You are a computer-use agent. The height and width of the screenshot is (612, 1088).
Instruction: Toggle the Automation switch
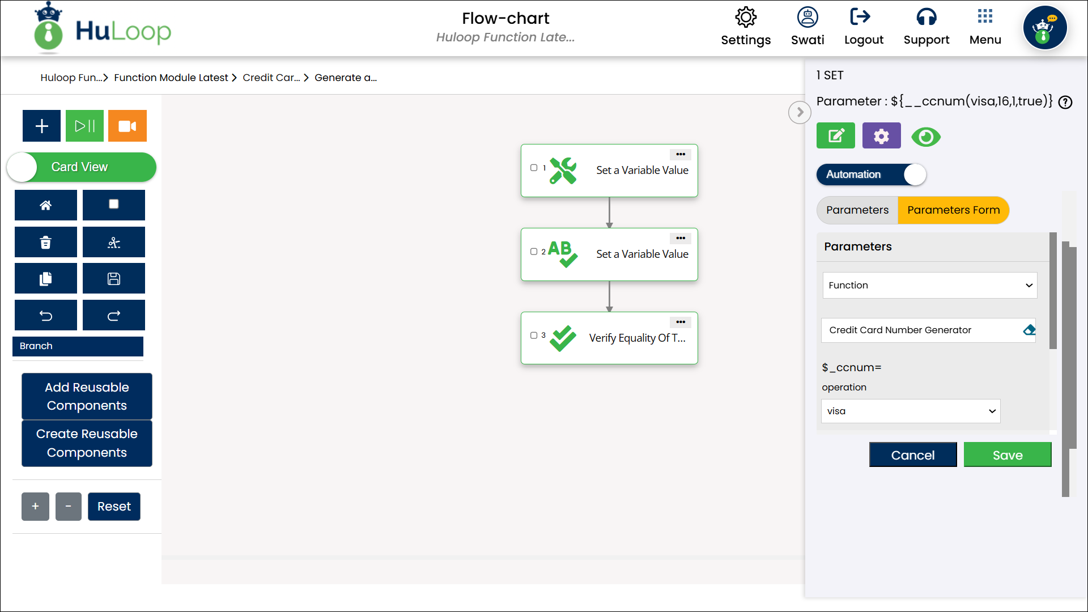[x=871, y=175]
